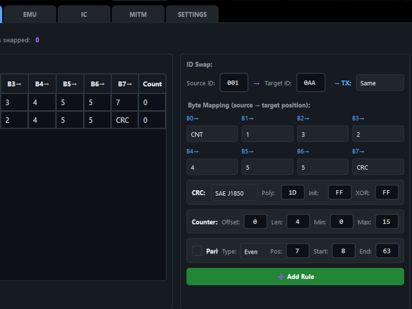
Task: Expand the CRC type dropdown SAE J1850
Action: point(234,193)
